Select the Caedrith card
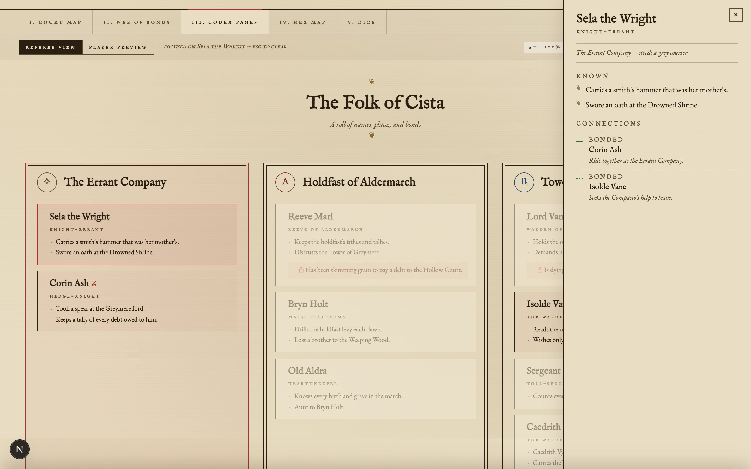Viewport: 751px width, 469px height. (x=539, y=442)
